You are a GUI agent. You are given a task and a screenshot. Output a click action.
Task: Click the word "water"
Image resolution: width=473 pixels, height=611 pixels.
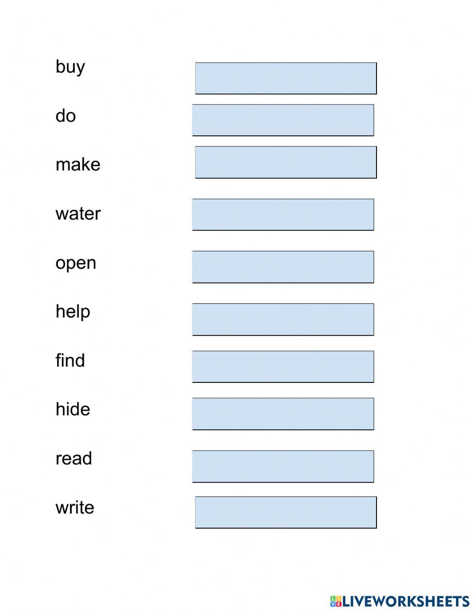pyautogui.click(x=78, y=214)
